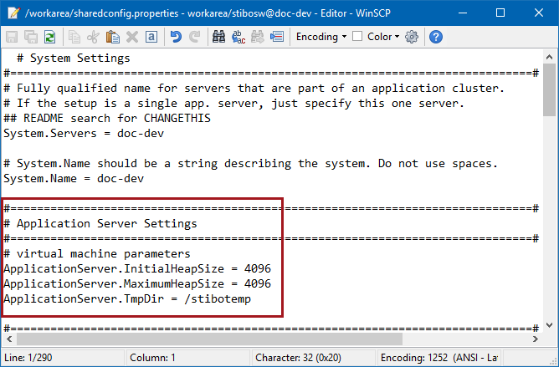The width and height of the screenshot is (559, 367).
Task: Click the '/stibotemp' TmpDir value
Action: 218,299
